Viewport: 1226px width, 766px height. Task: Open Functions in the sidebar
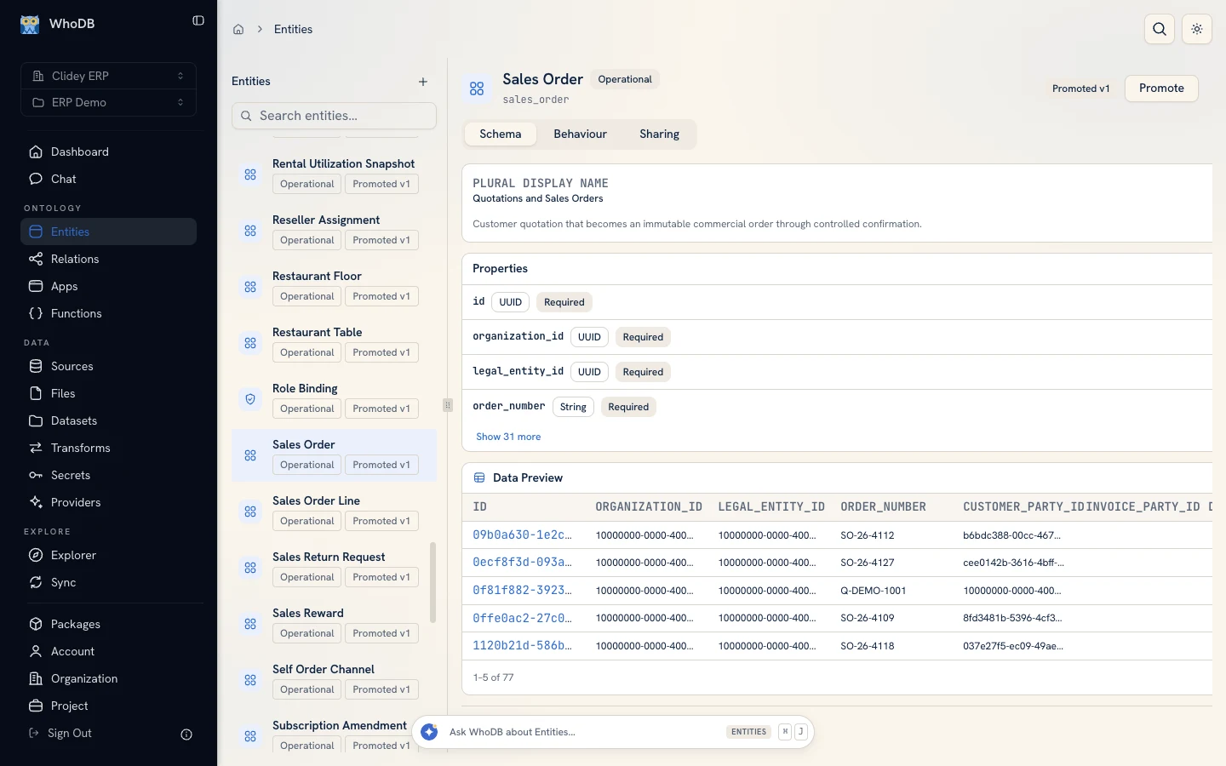(x=109, y=313)
